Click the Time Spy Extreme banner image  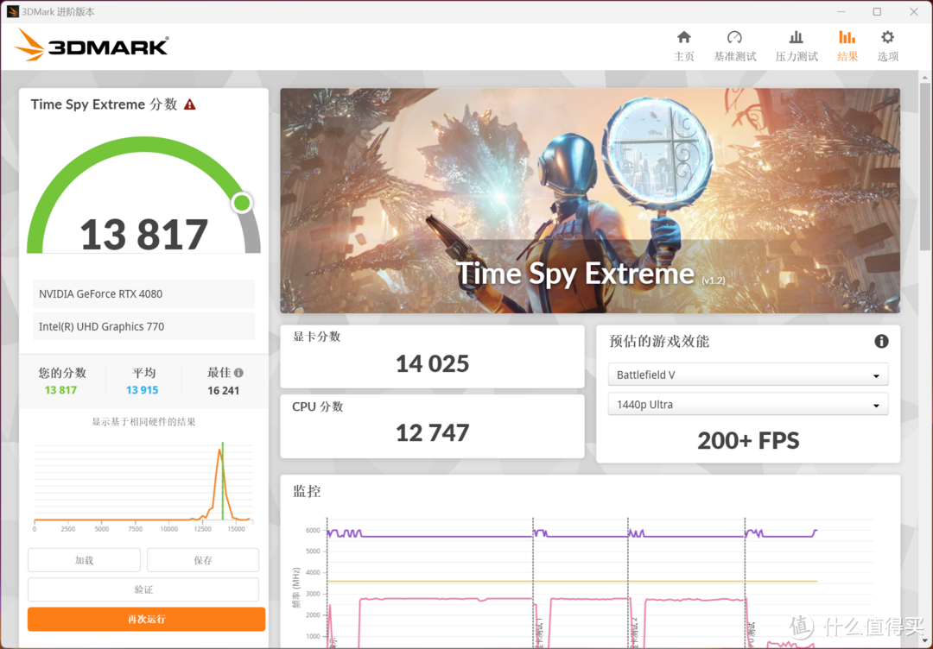click(x=590, y=201)
